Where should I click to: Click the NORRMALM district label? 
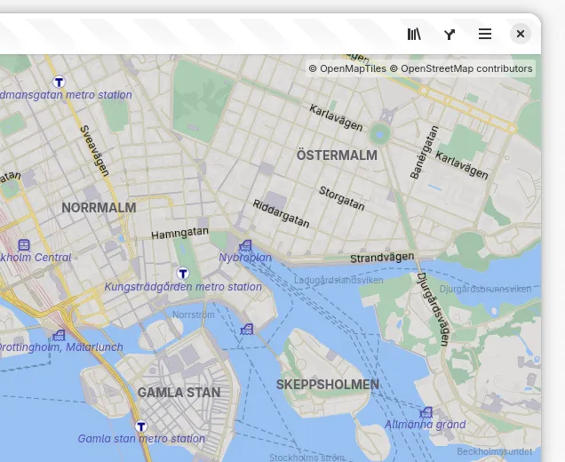[x=99, y=208]
